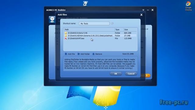
Task: Click the 123.9MB size cell
Action: pos(128,38)
